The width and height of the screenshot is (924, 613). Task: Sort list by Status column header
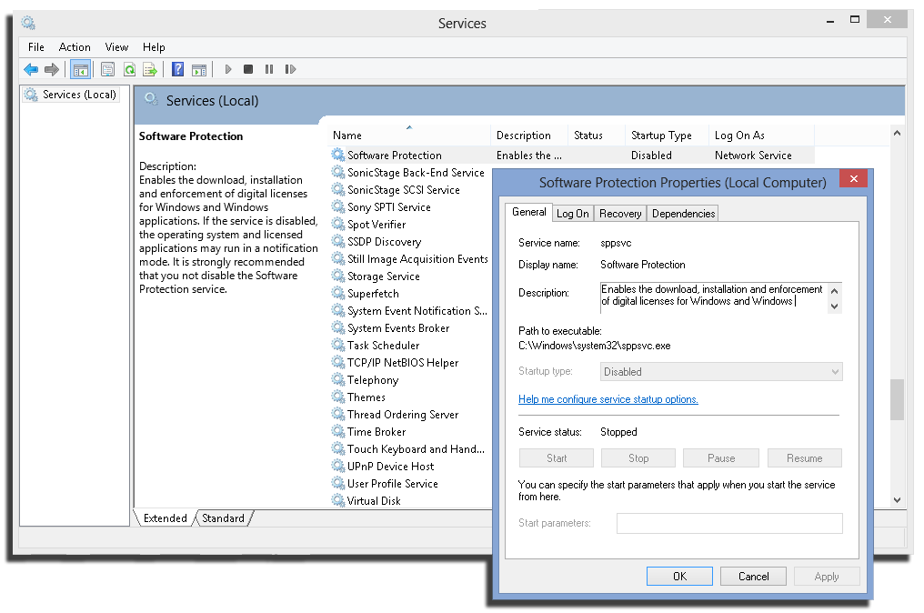point(596,135)
